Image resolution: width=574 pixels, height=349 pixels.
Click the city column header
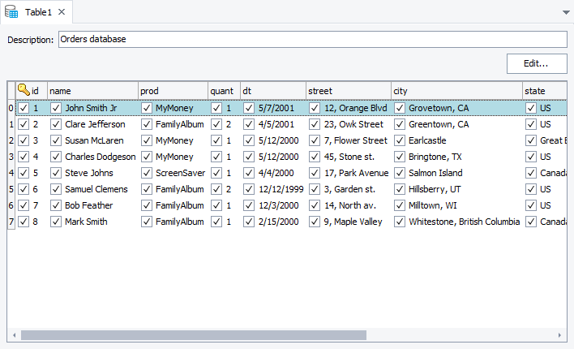coord(456,91)
